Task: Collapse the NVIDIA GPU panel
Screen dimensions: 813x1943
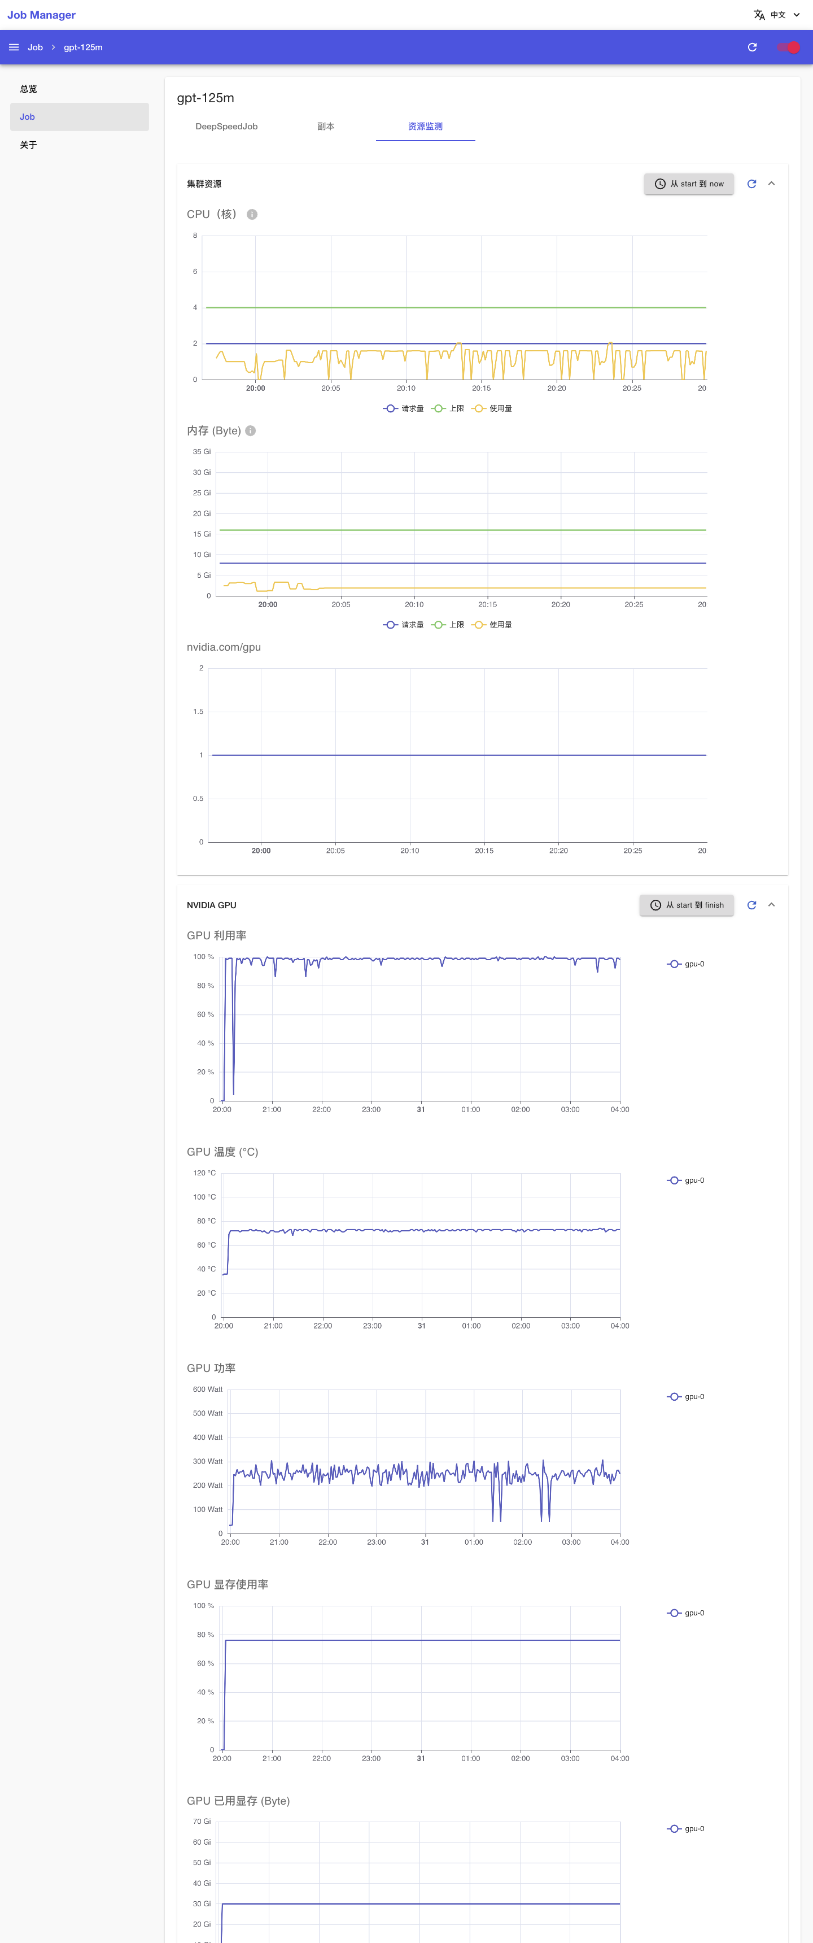Action: coord(772,905)
